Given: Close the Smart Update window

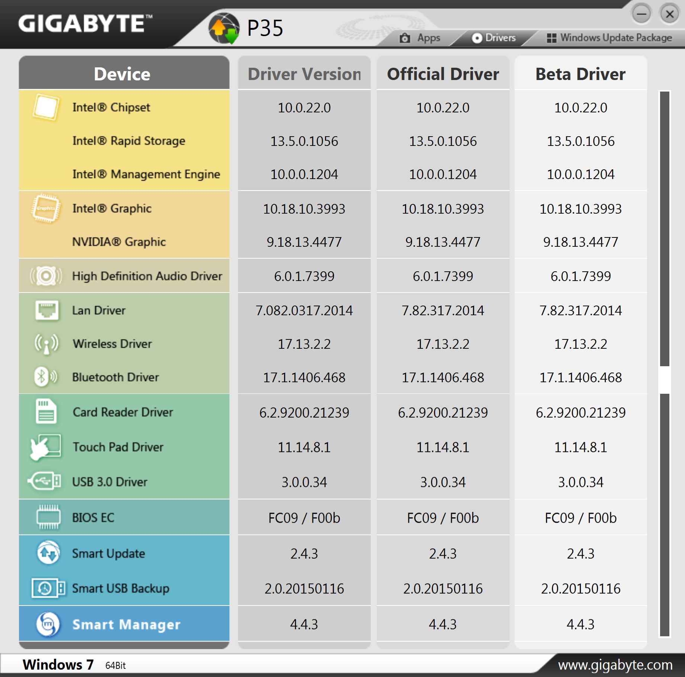Looking at the screenshot, I should [670, 14].
